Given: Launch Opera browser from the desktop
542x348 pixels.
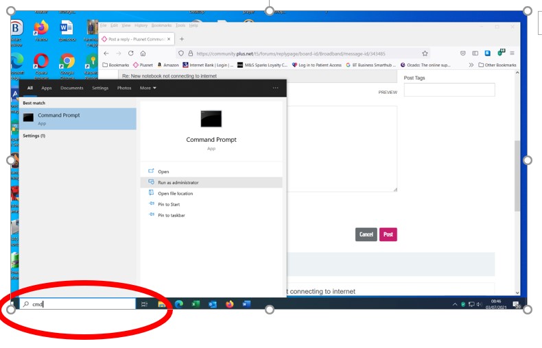Looking at the screenshot, I should (x=41, y=64).
